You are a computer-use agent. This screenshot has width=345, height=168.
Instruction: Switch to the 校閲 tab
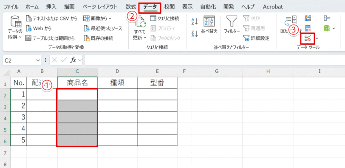[x=170, y=7]
